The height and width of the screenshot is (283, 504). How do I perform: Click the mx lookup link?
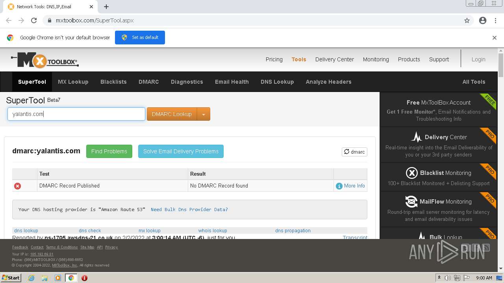(150, 231)
